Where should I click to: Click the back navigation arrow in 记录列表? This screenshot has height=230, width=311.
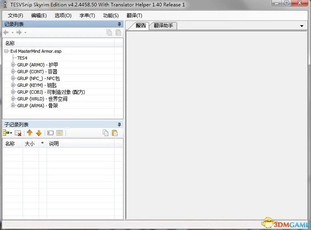(x=6, y=32)
